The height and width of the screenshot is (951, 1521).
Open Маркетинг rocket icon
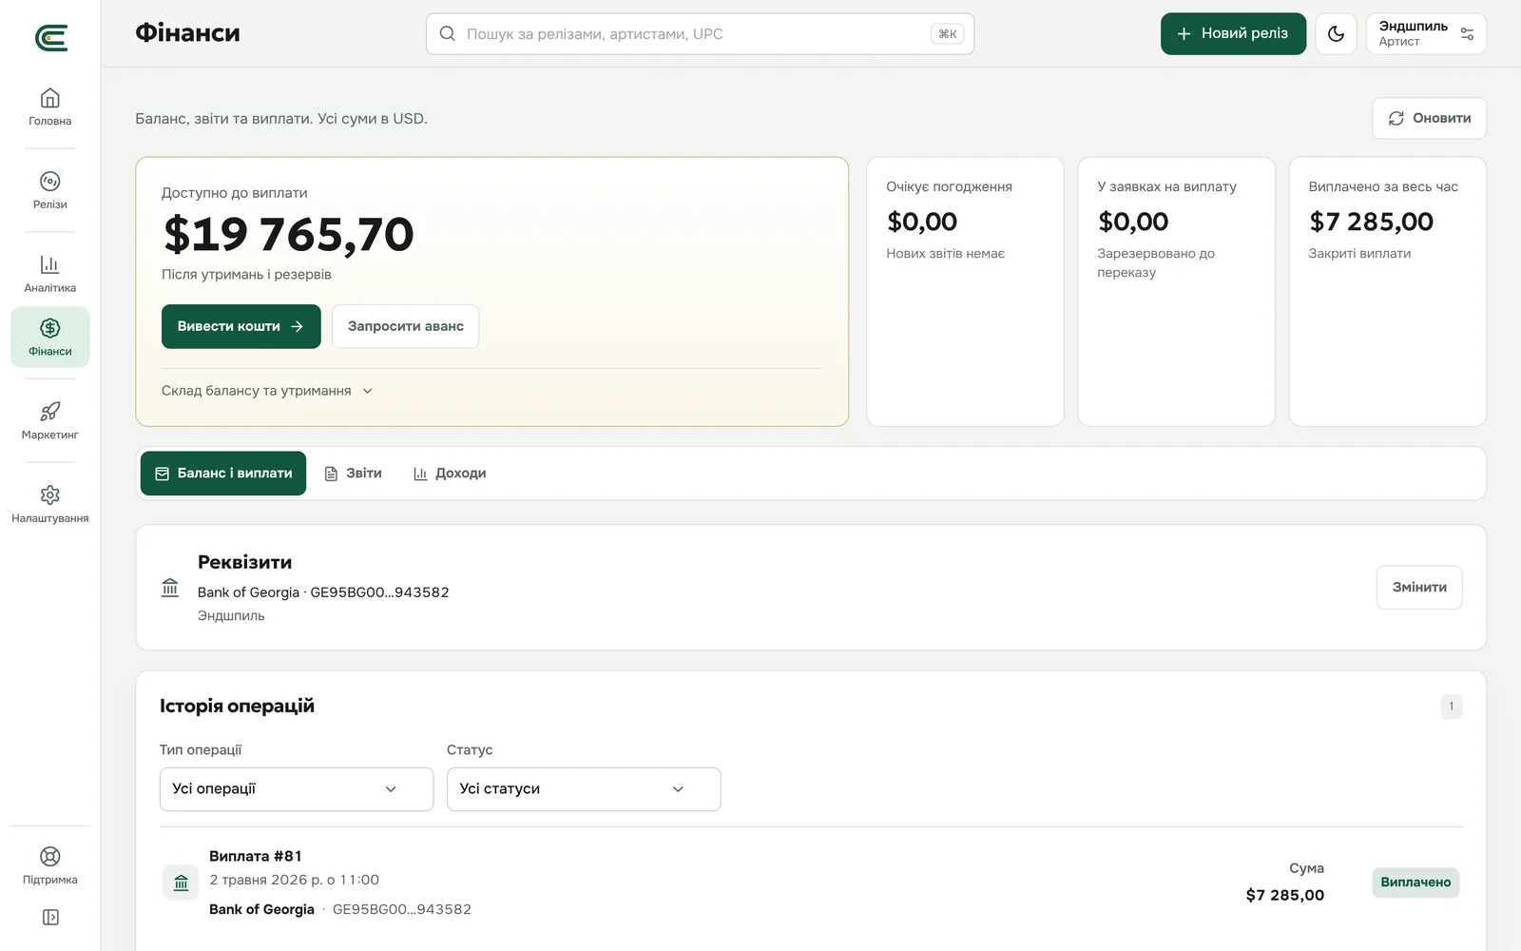pos(50,412)
